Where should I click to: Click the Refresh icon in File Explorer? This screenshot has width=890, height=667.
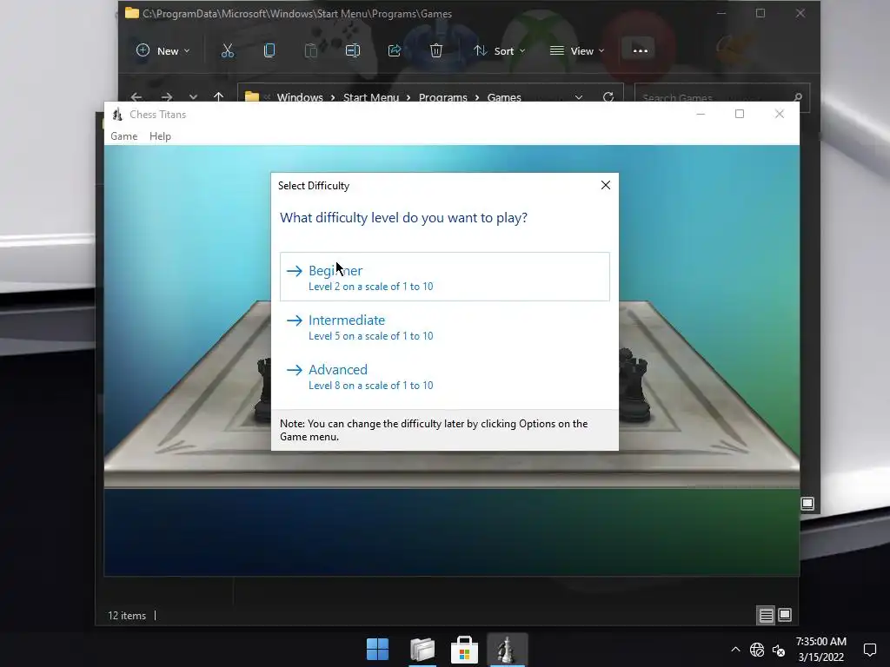click(x=608, y=97)
